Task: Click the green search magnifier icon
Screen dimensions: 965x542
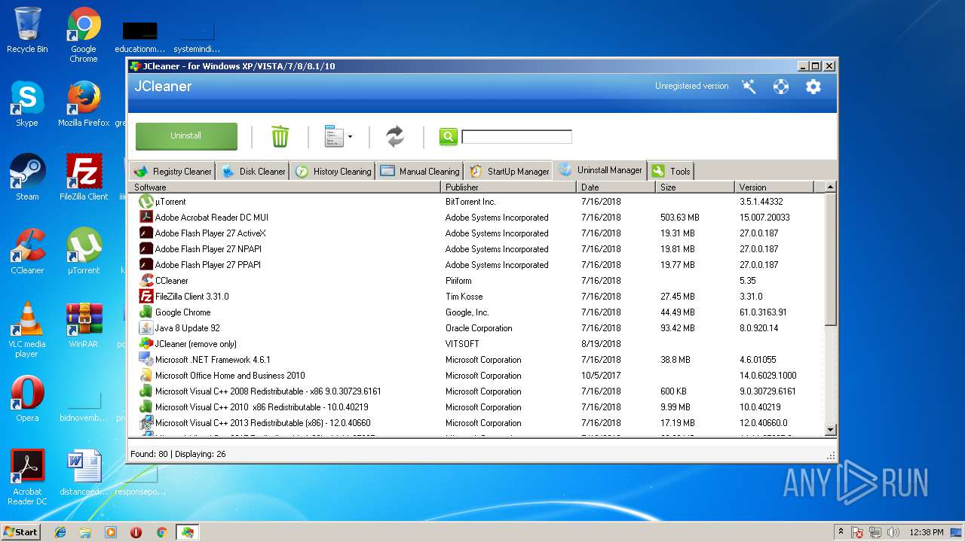Action: pyautogui.click(x=448, y=136)
